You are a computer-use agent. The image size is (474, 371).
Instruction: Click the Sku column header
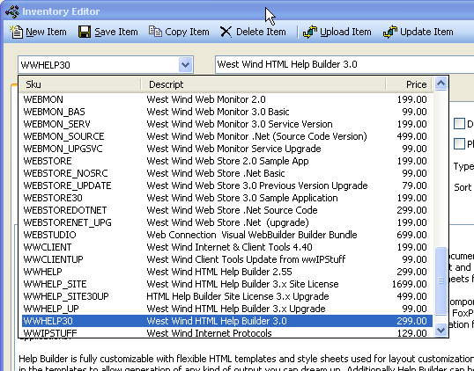click(80, 84)
